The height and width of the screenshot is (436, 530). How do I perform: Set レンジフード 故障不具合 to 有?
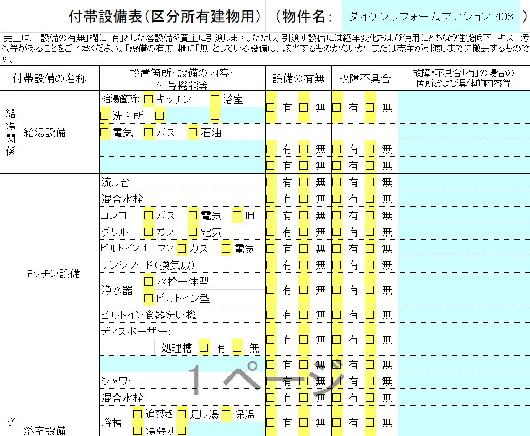point(336,265)
